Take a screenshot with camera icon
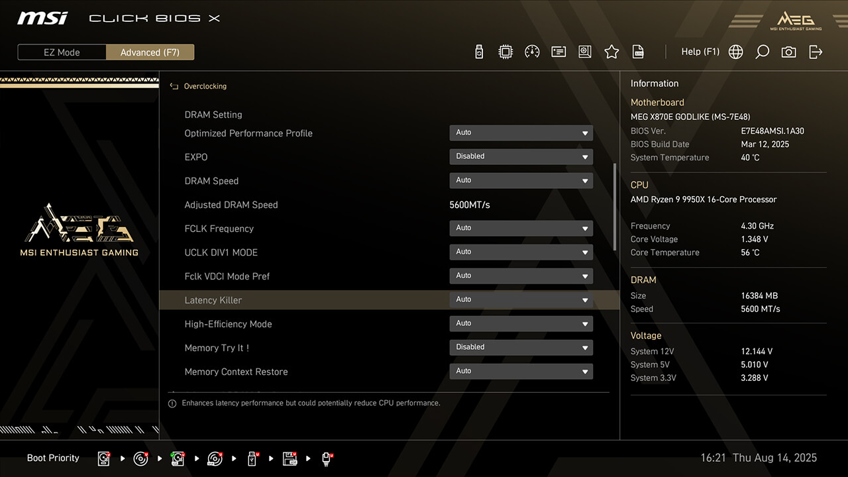Image resolution: width=848 pixels, height=477 pixels. pos(788,52)
